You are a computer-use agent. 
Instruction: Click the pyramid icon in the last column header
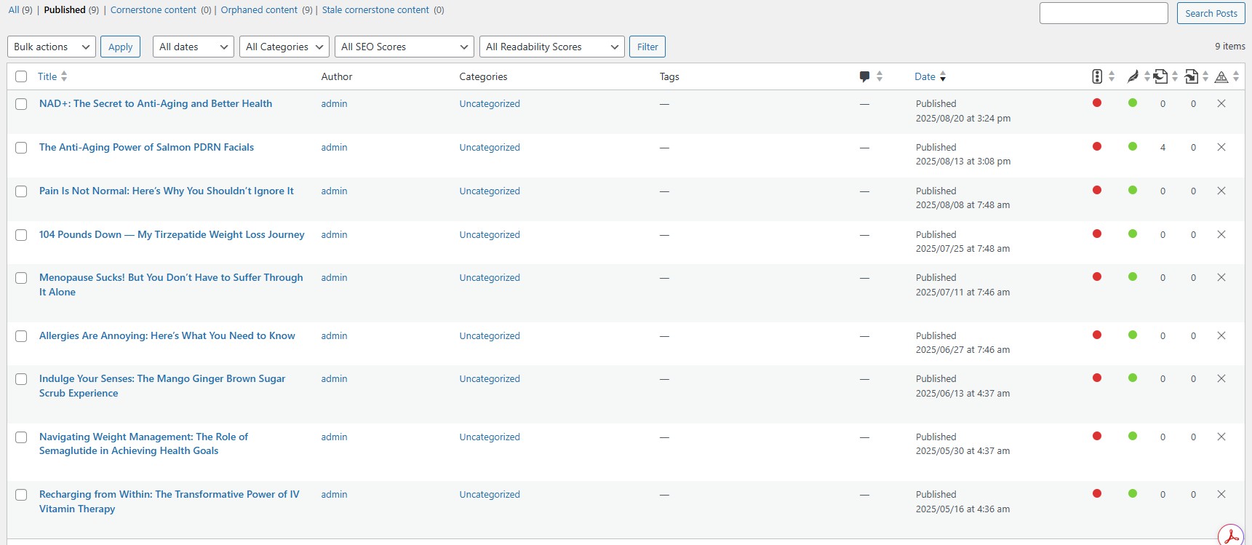click(x=1221, y=76)
